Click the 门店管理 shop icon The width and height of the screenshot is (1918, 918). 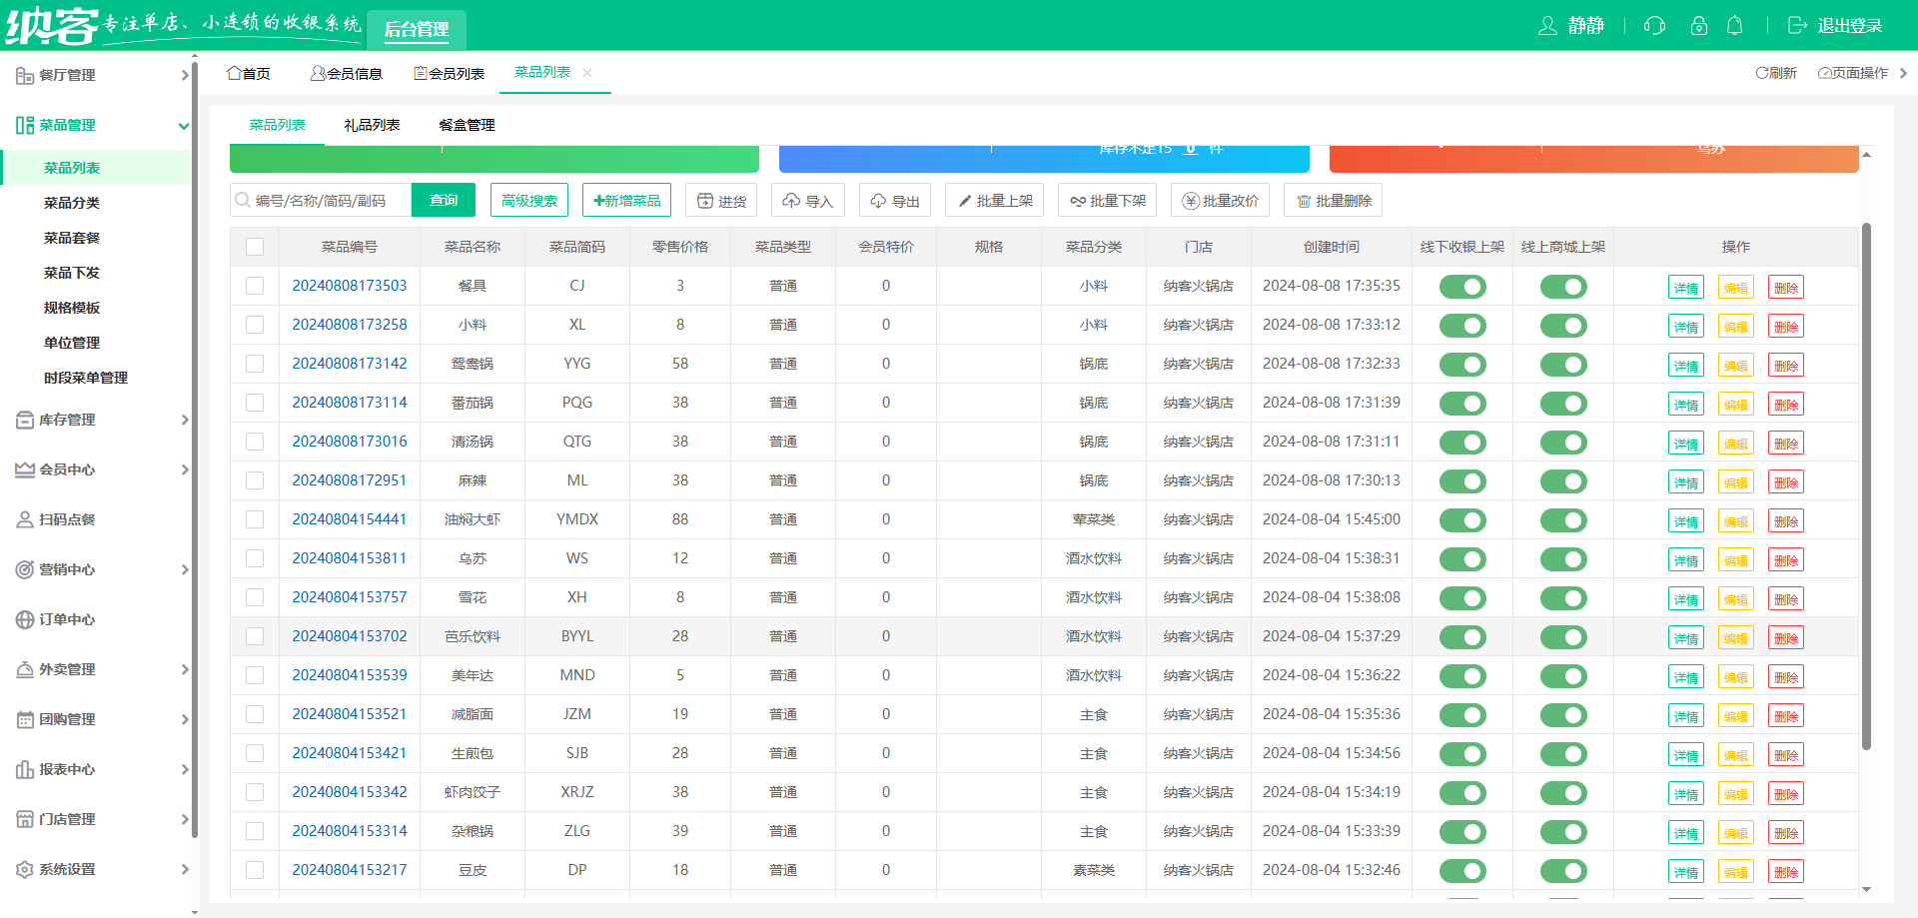click(25, 819)
